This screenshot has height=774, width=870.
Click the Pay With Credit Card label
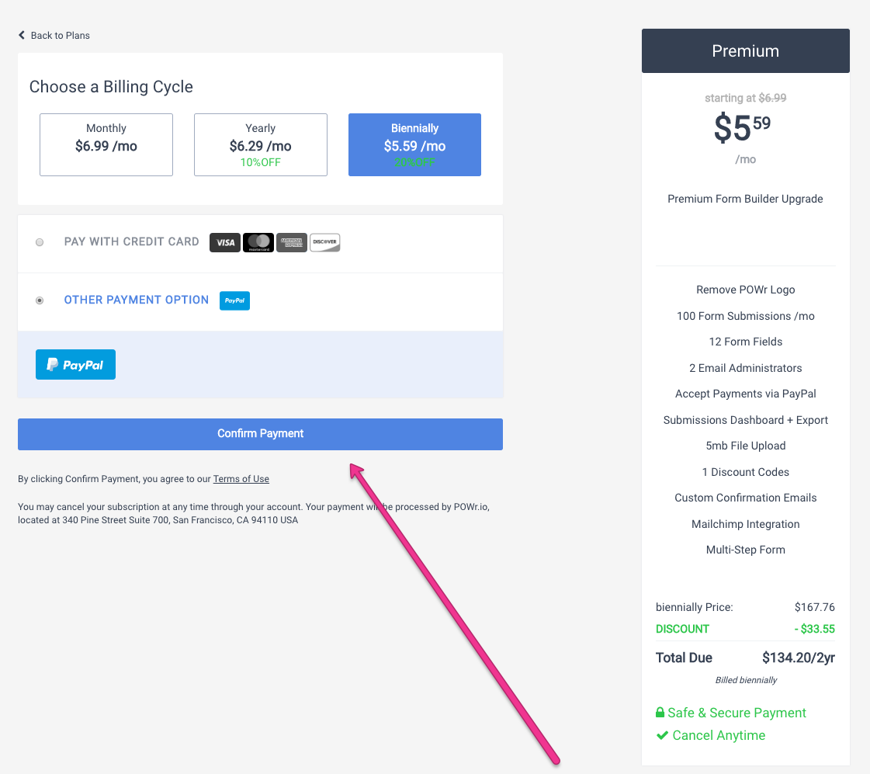point(131,242)
